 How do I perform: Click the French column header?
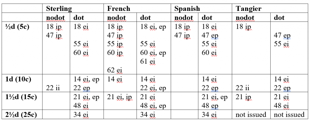pyautogui.click(x=119, y=9)
